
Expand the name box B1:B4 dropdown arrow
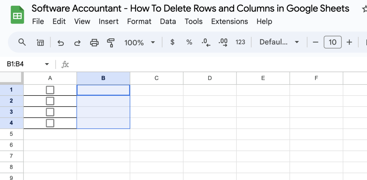(x=47, y=64)
